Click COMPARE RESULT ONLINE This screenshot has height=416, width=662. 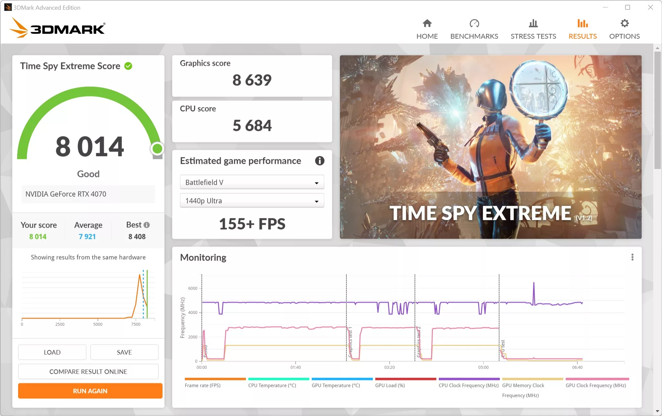[x=88, y=371]
